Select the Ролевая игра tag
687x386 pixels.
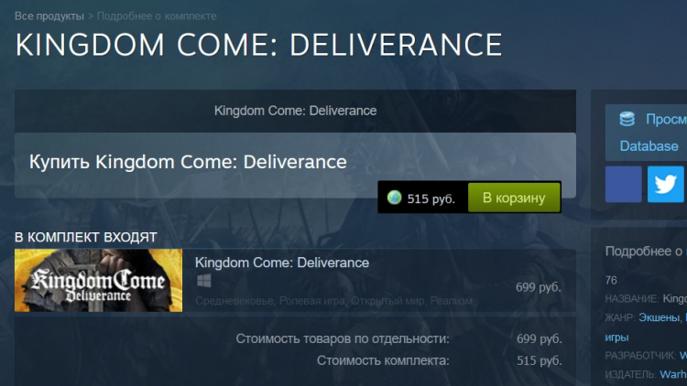[x=312, y=301]
